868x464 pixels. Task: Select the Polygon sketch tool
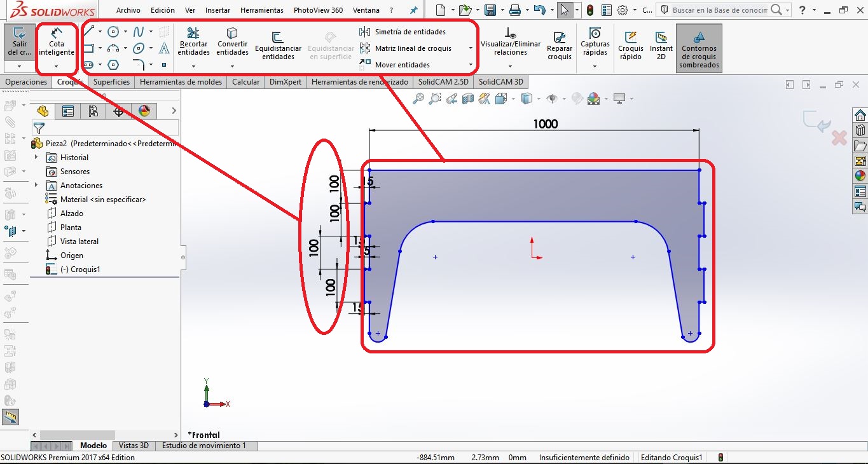click(113, 64)
